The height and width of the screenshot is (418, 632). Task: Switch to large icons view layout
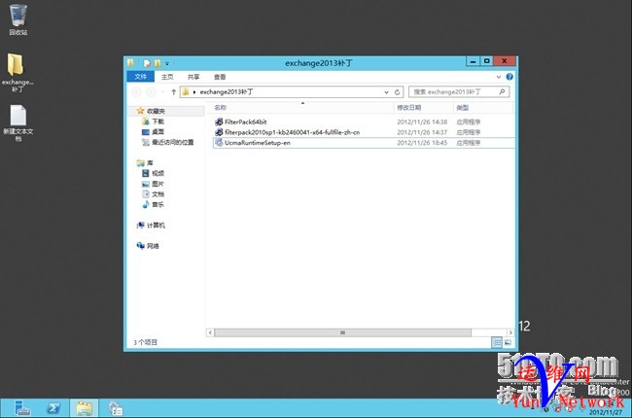coord(508,342)
